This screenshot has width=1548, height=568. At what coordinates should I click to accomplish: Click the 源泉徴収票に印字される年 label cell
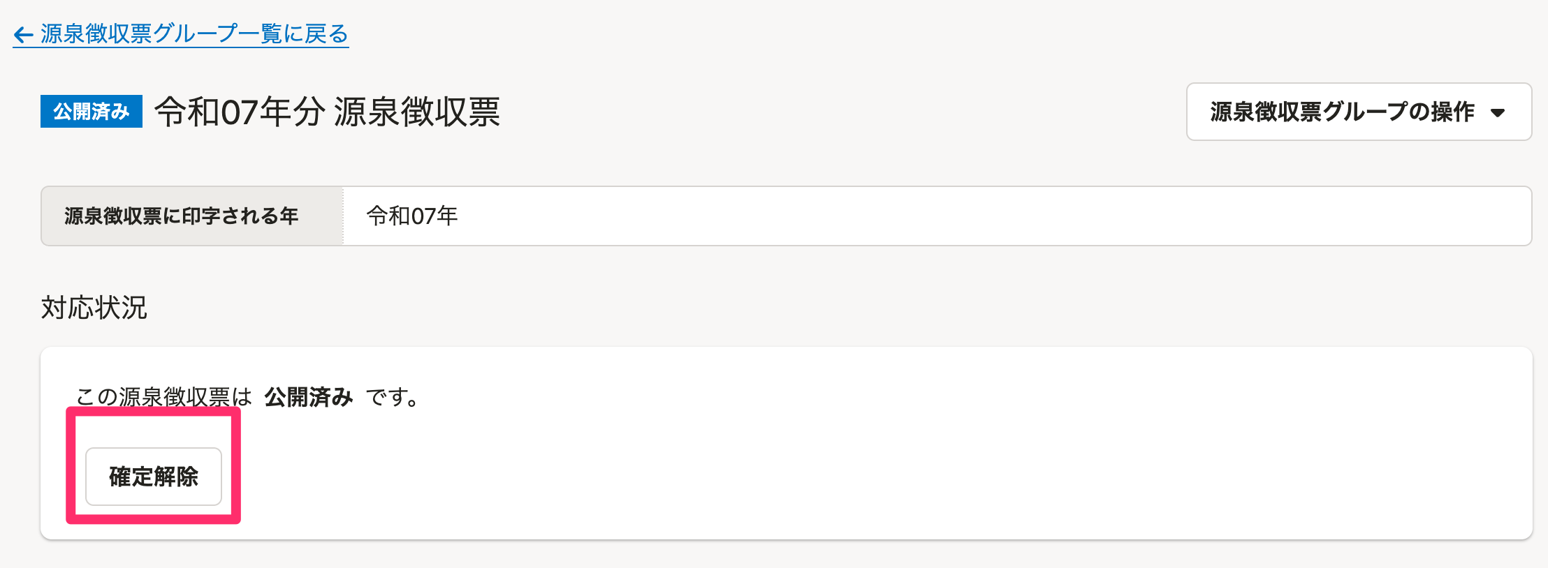pyautogui.click(x=182, y=216)
